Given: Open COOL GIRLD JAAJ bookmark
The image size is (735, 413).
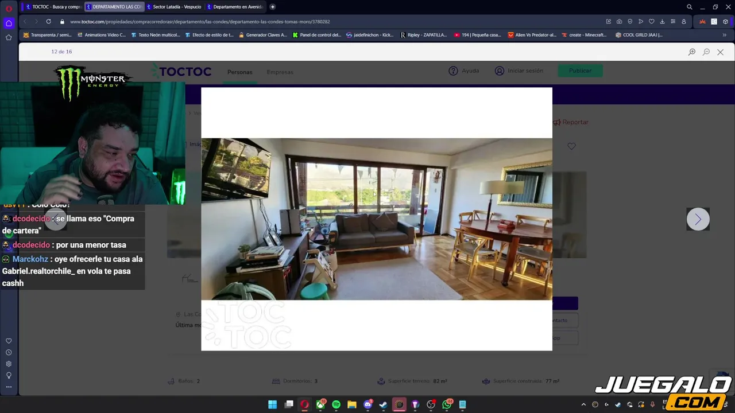Looking at the screenshot, I should 639,35.
